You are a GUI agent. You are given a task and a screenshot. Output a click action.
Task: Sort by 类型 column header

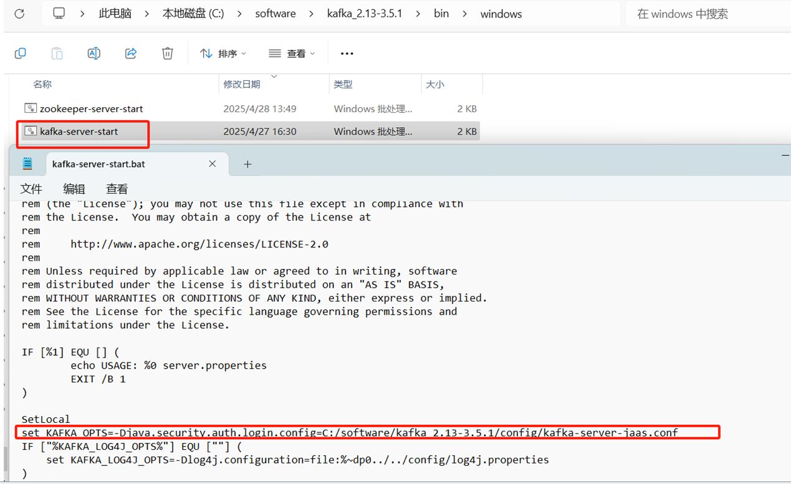coord(343,84)
